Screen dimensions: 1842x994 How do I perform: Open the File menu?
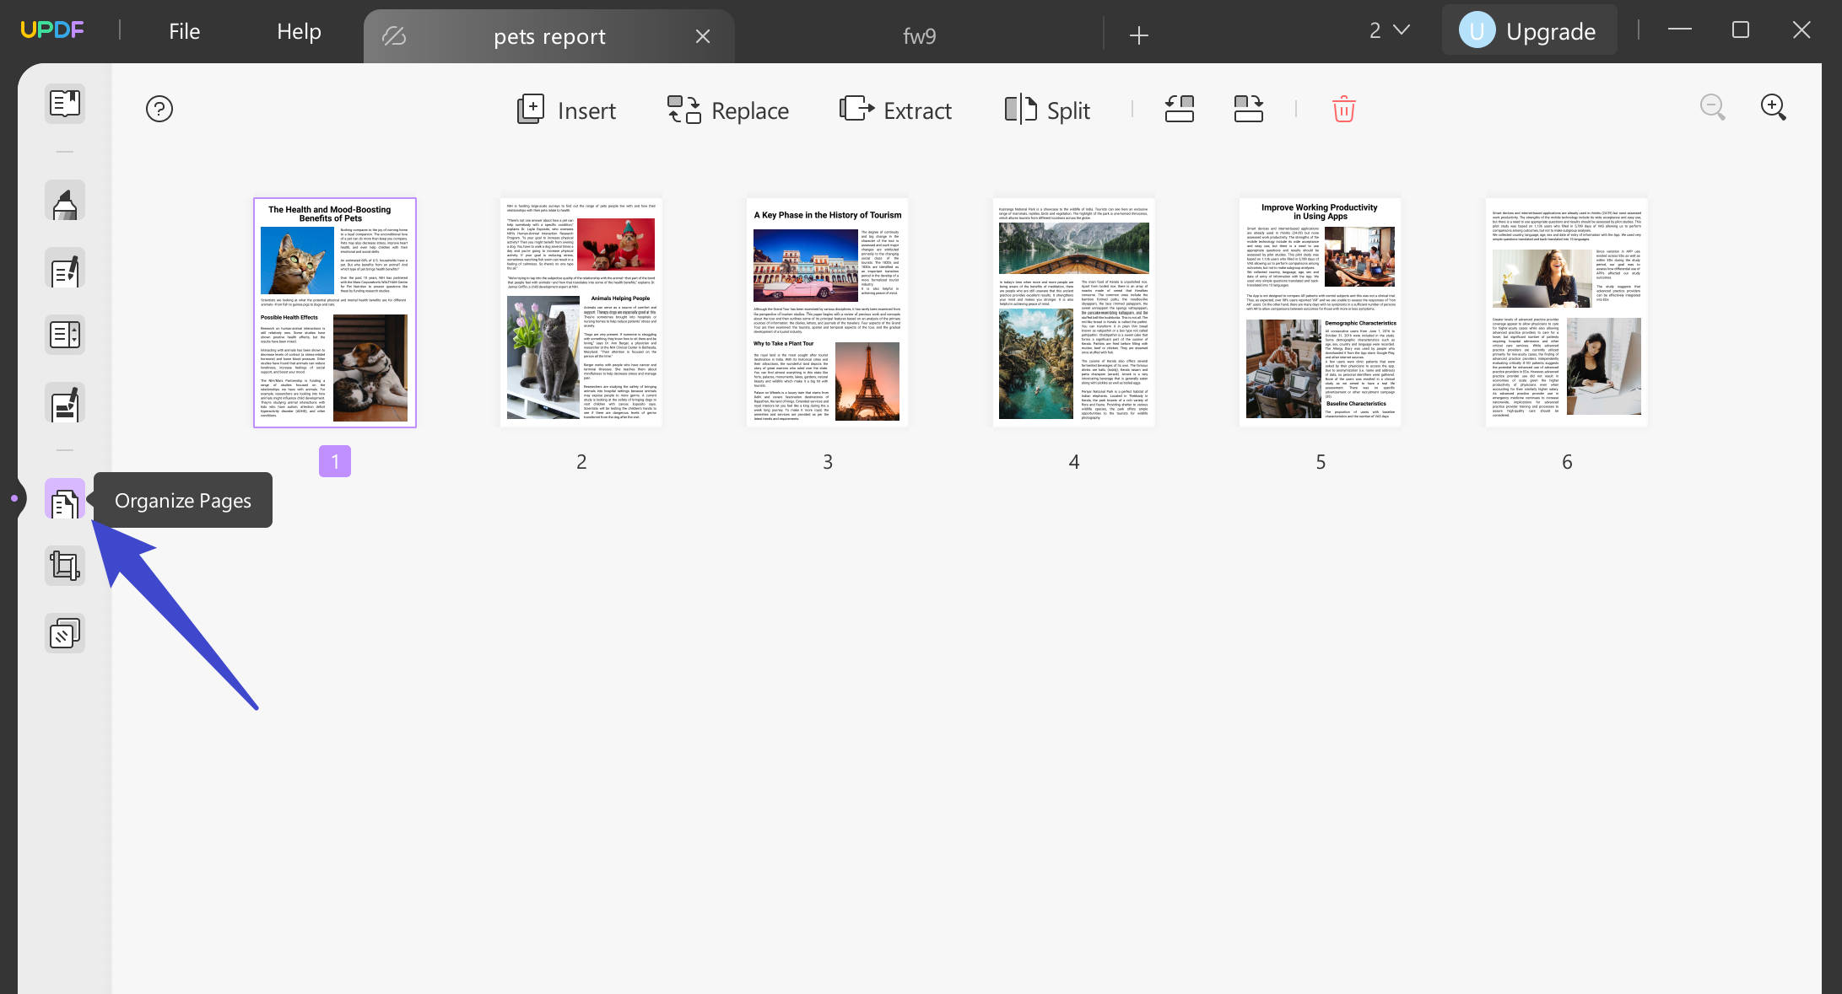(183, 31)
